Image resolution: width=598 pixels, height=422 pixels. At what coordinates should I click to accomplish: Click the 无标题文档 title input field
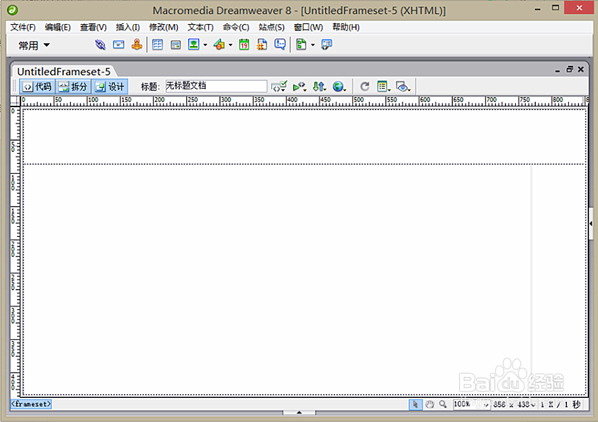[216, 86]
